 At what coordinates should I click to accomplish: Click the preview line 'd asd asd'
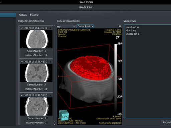[131, 31]
